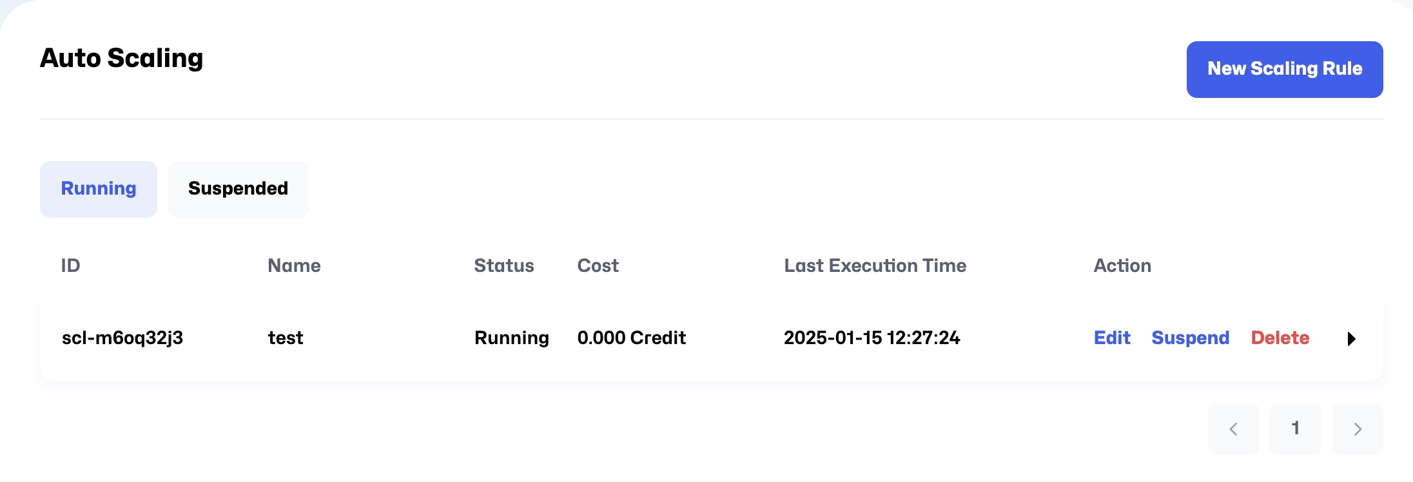Click the Auto Scaling page heading
1413x482 pixels.
coord(121,59)
